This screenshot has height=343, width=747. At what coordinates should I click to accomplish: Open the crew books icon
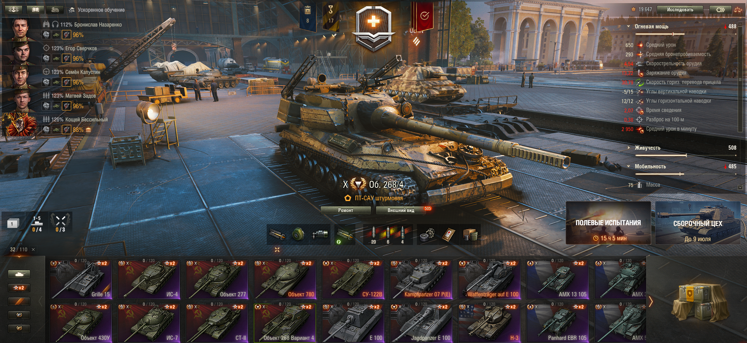coord(35,9)
